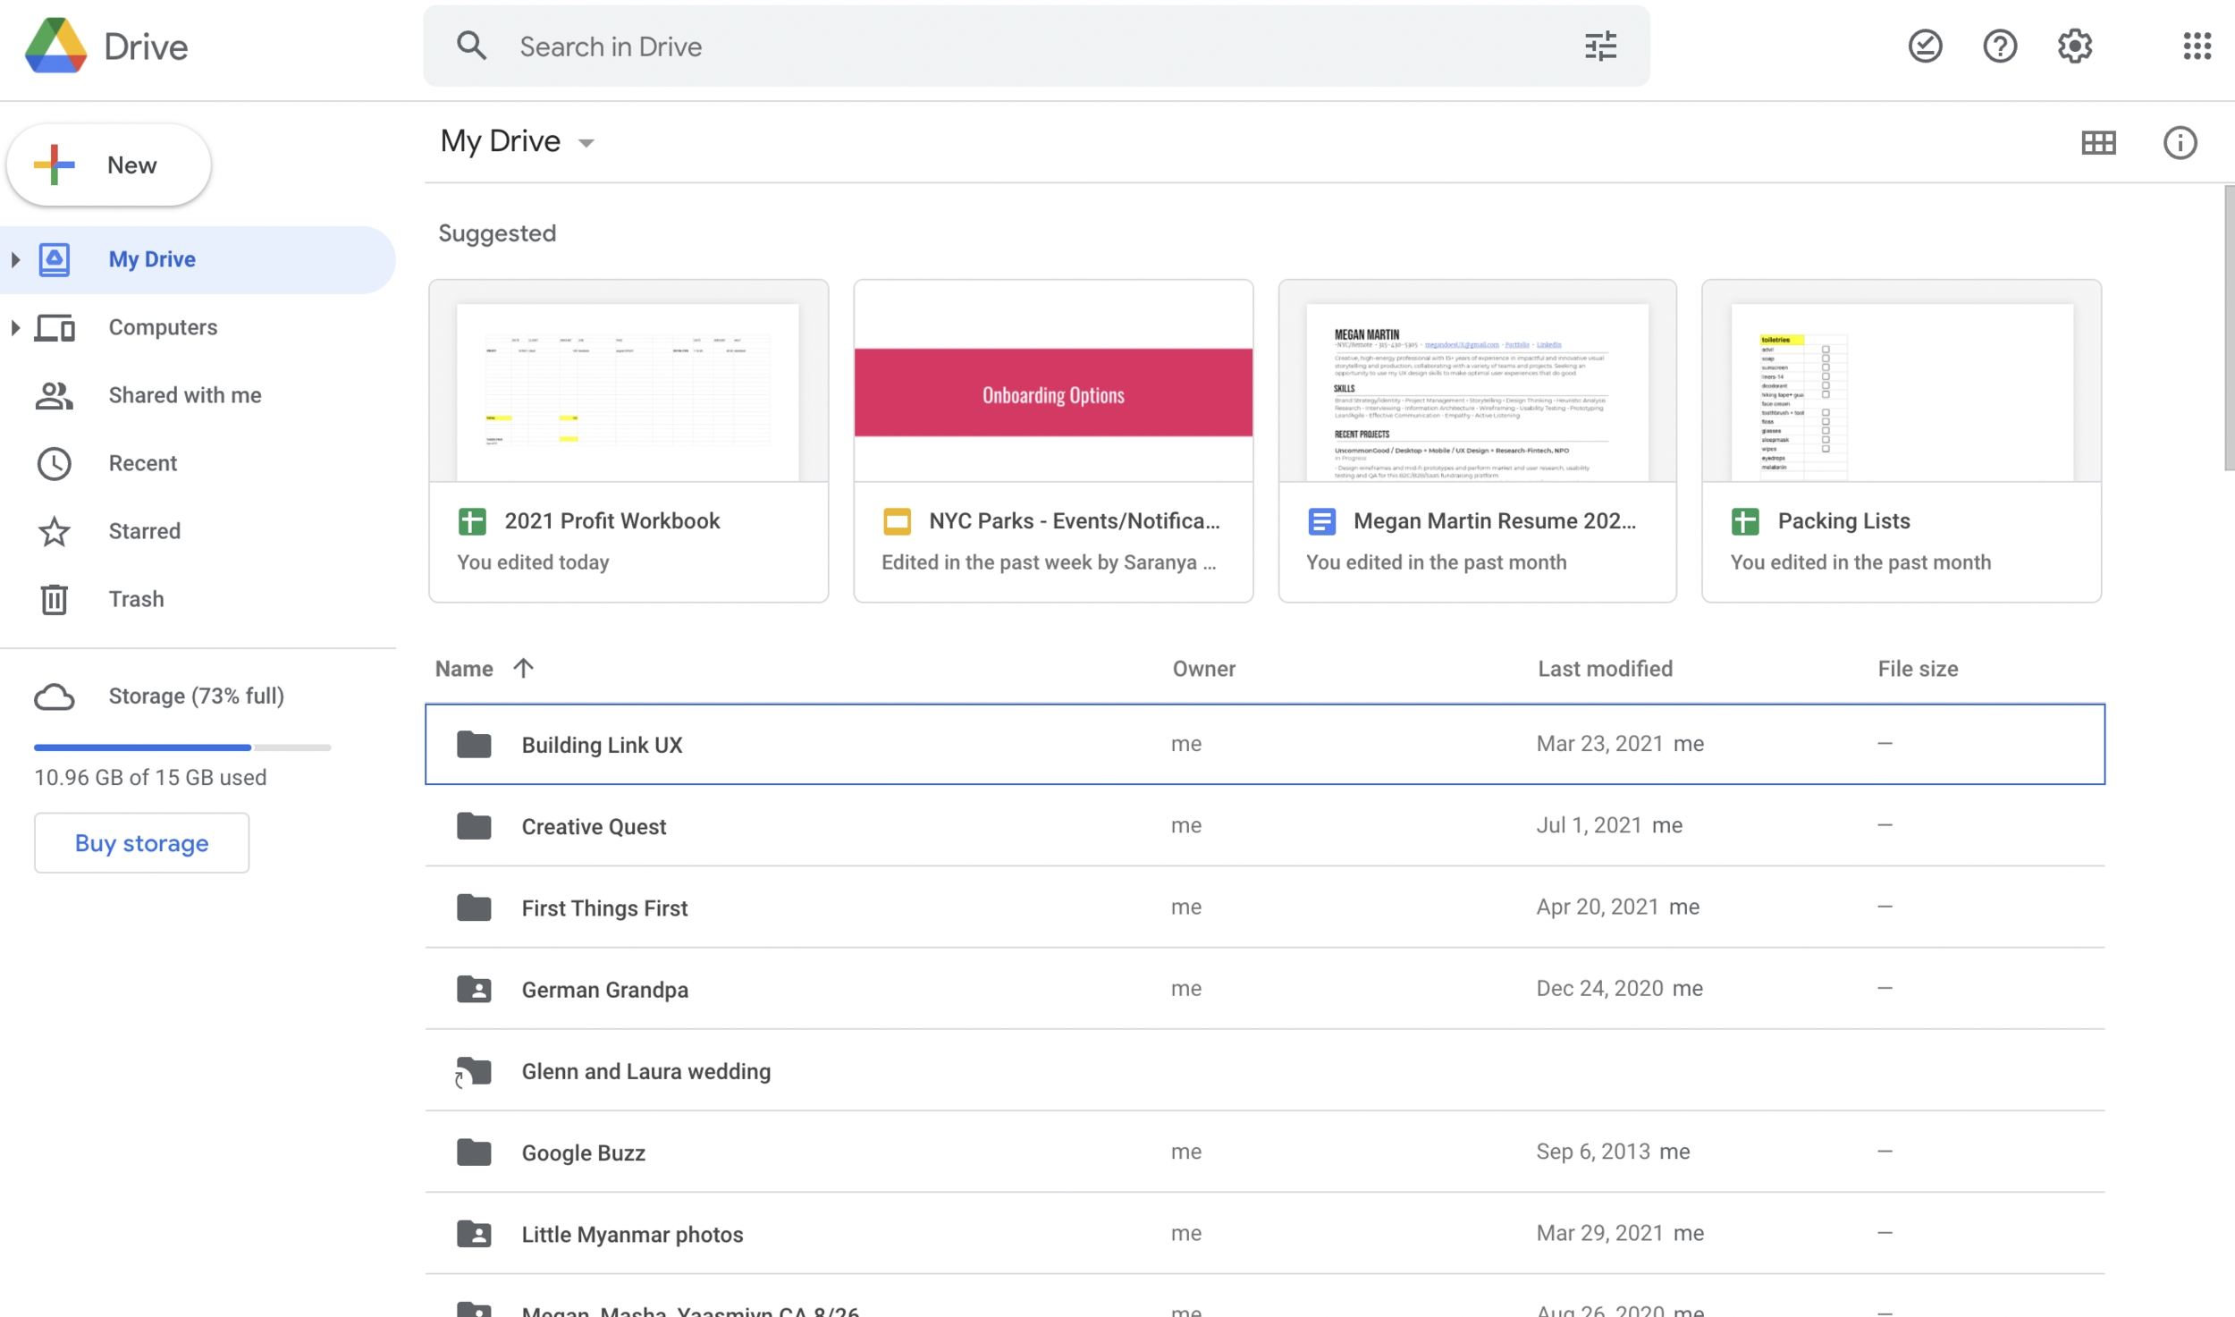Open Trash in the sidebar

[x=136, y=599]
